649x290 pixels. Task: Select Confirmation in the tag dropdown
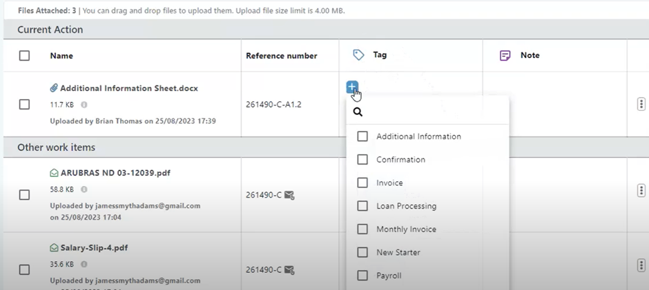click(362, 160)
